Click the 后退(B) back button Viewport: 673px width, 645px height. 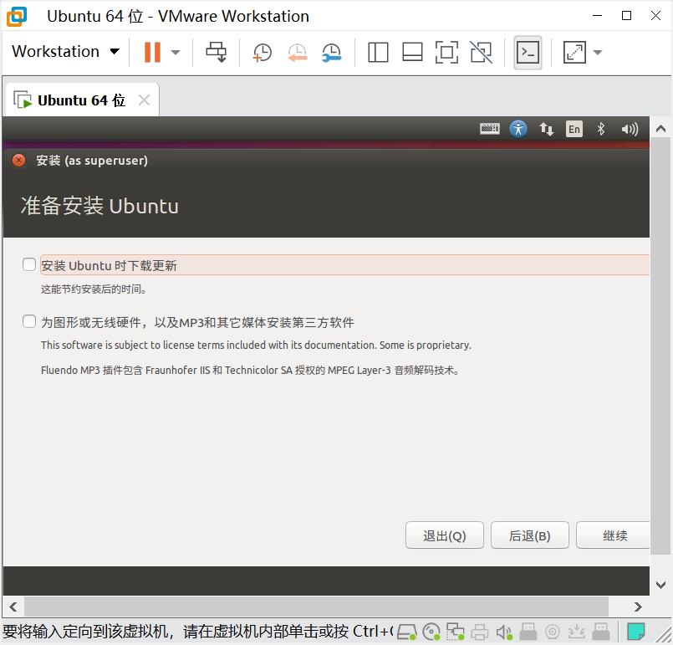530,535
